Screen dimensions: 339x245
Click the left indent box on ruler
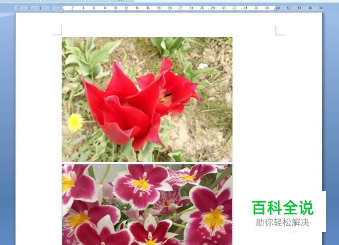(x=62, y=11)
